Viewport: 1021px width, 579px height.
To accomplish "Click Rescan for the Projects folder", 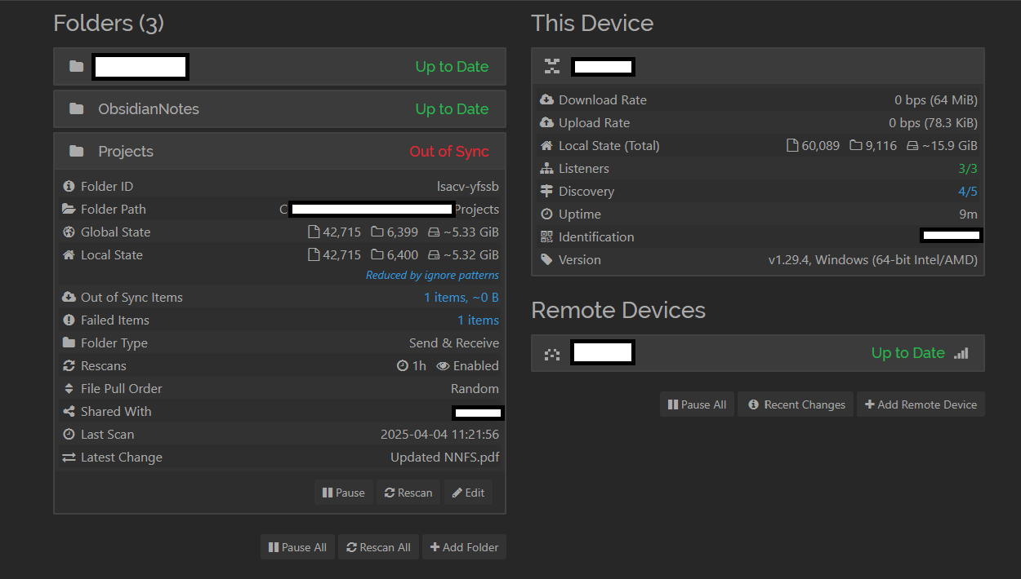I will pyautogui.click(x=408, y=493).
